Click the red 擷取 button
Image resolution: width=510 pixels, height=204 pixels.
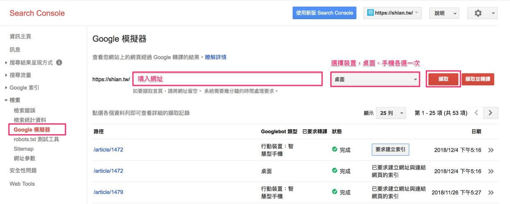tap(443, 79)
